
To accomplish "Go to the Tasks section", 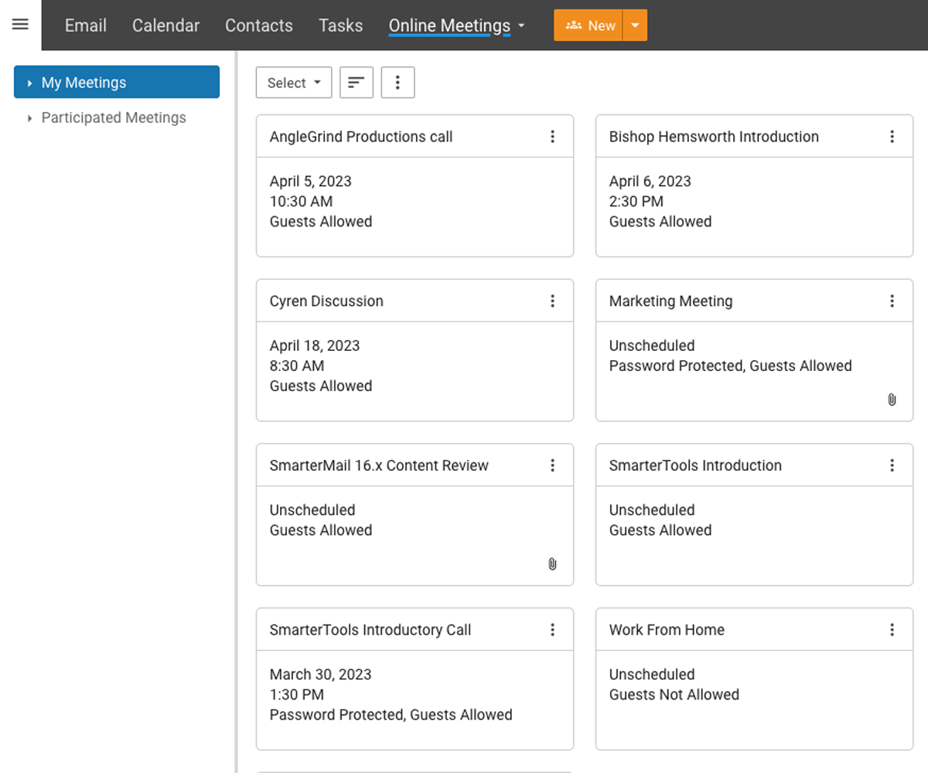I will point(340,26).
